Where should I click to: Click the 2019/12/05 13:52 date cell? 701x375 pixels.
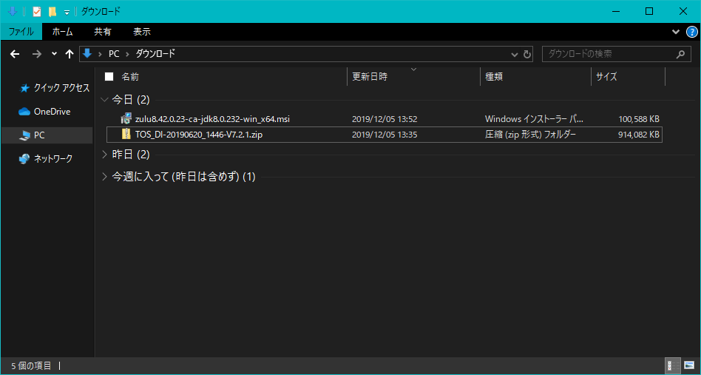385,119
